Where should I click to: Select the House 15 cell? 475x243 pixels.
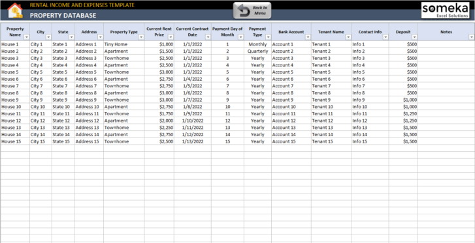15,141
